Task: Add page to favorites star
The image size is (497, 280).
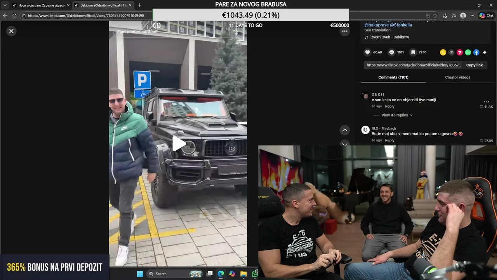Action: [x=435, y=16]
